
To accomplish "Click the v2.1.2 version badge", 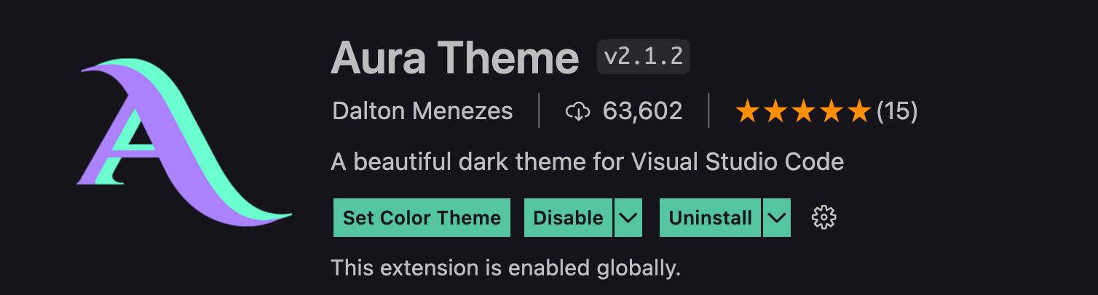I will [643, 57].
